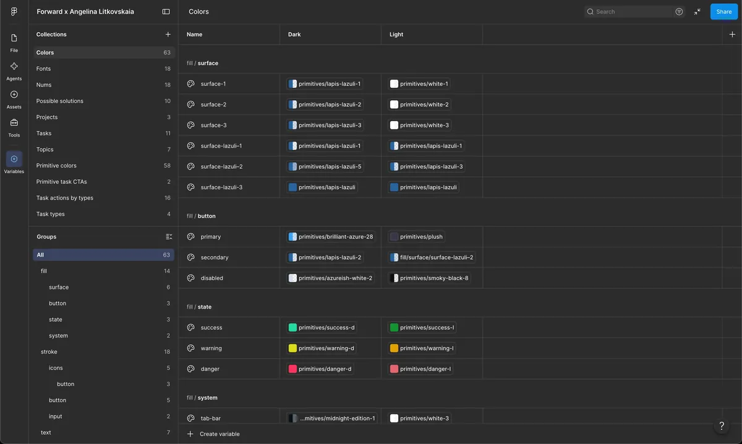Select the All group
The width and height of the screenshot is (742, 444).
point(104,255)
